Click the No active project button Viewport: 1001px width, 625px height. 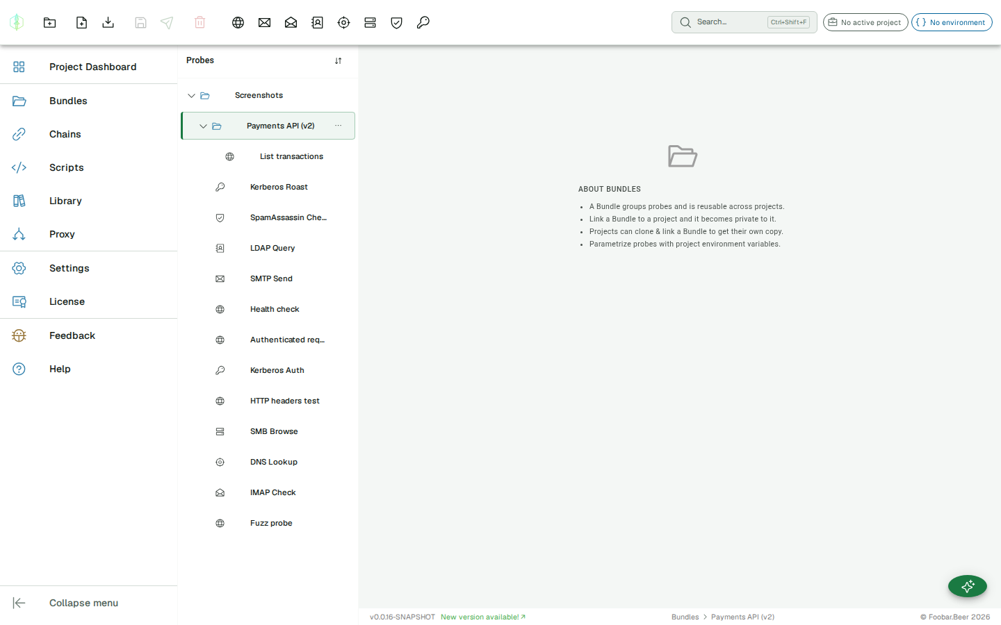865,22
